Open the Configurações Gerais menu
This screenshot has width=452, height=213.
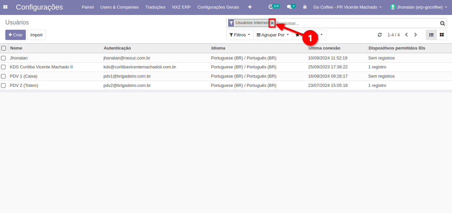click(218, 7)
